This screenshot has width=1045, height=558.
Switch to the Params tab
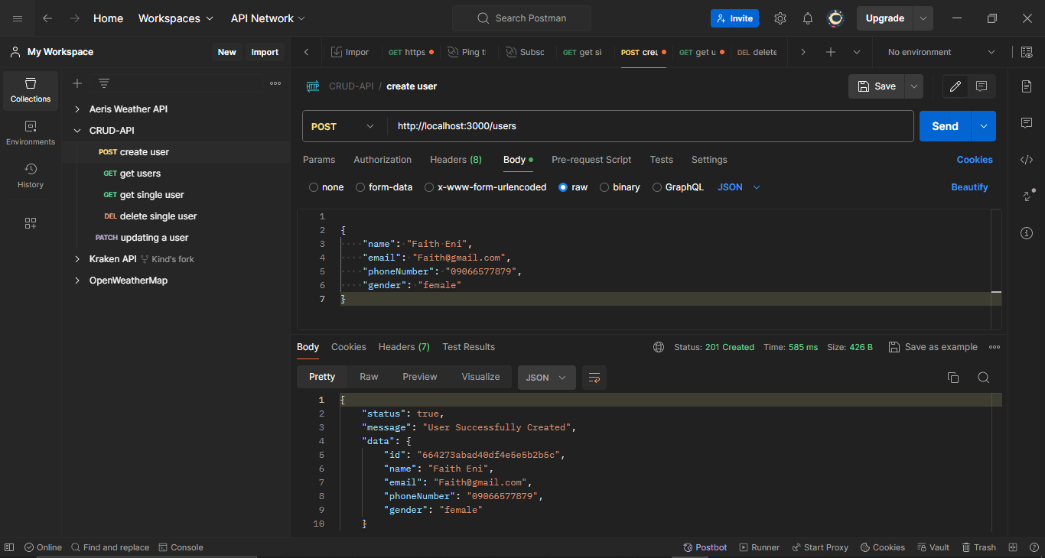coord(319,160)
